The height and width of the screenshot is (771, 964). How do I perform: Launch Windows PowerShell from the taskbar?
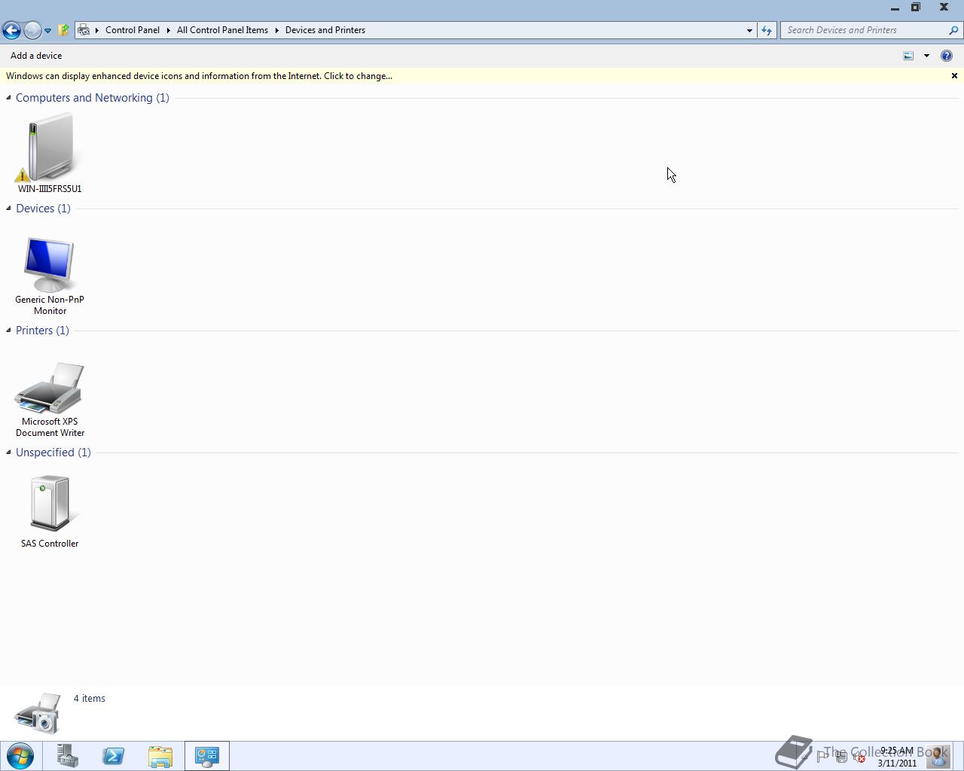[x=114, y=756]
